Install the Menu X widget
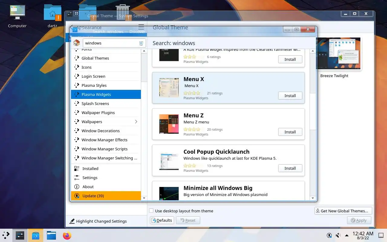This screenshot has width=387, height=242. [x=290, y=96]
